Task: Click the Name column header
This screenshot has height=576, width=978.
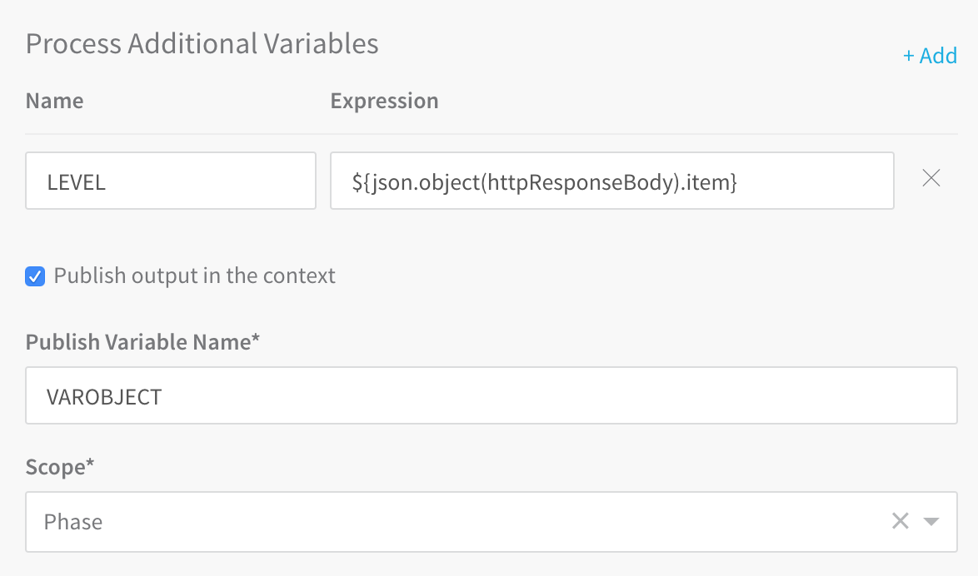Action: [x=54, y=101]
